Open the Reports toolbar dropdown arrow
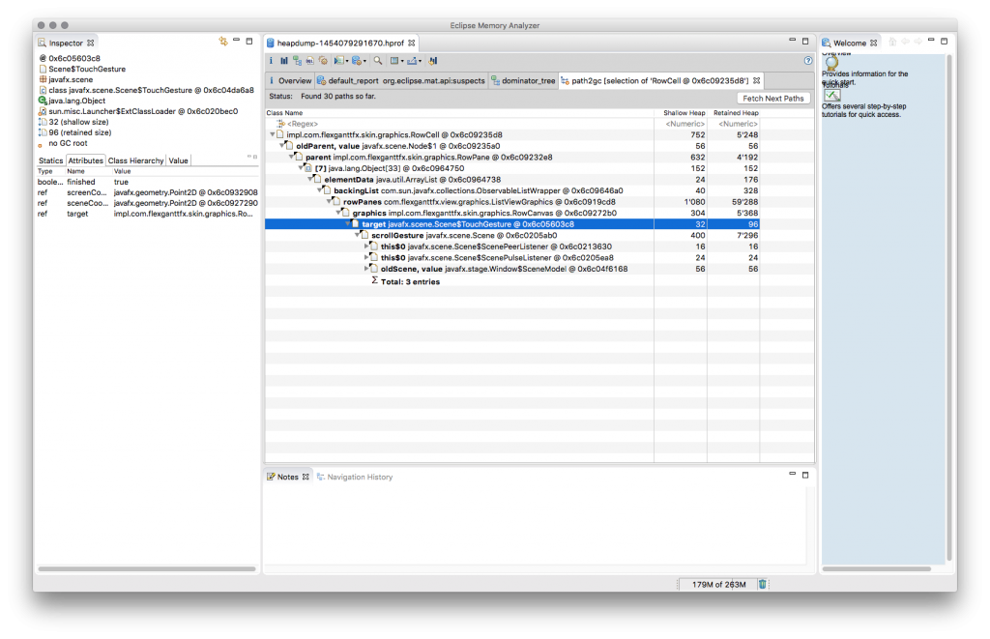Screen dimensions: 990x639 pyautogui.click(x=347, y=61)
